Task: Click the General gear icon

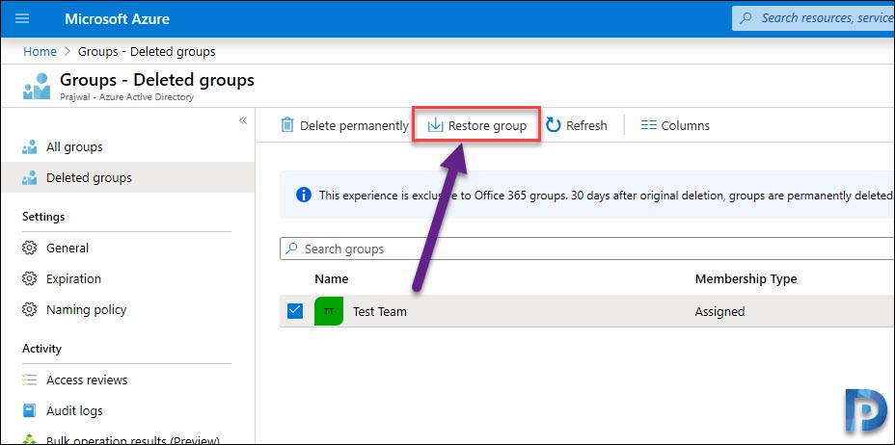Action: [x=29, y=249]
